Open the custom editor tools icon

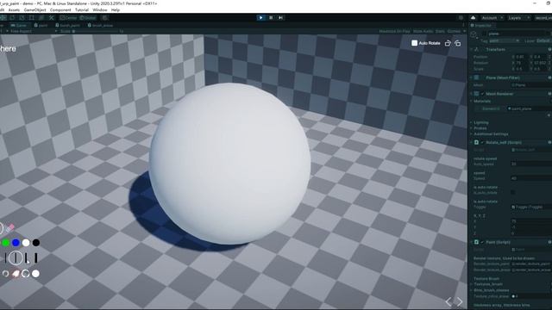tap(52, 17)
